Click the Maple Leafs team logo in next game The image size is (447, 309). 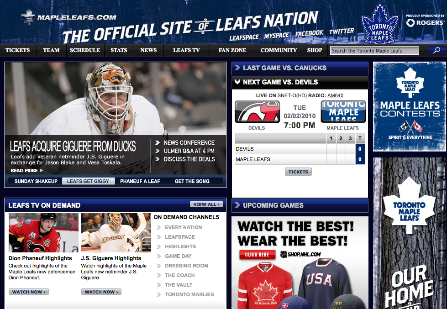[x=343, y=111]
